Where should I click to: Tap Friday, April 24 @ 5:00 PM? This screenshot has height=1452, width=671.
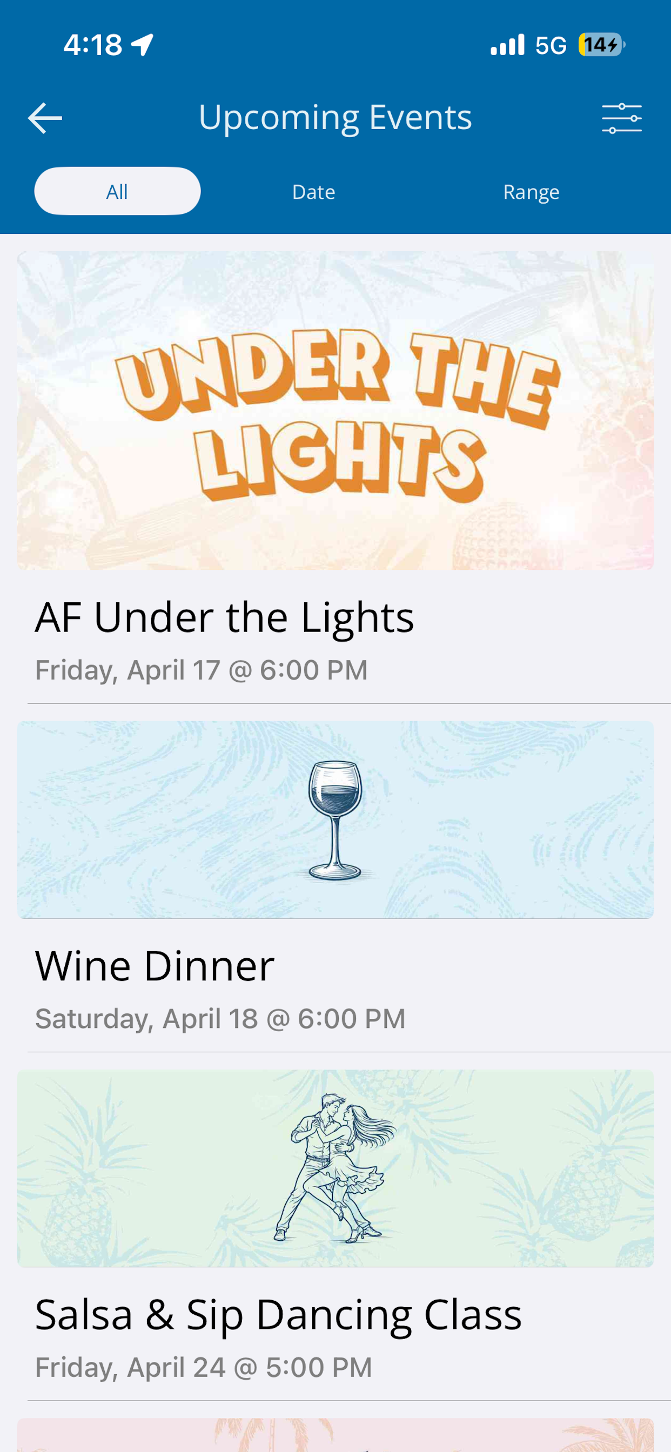coord(204,1367)
